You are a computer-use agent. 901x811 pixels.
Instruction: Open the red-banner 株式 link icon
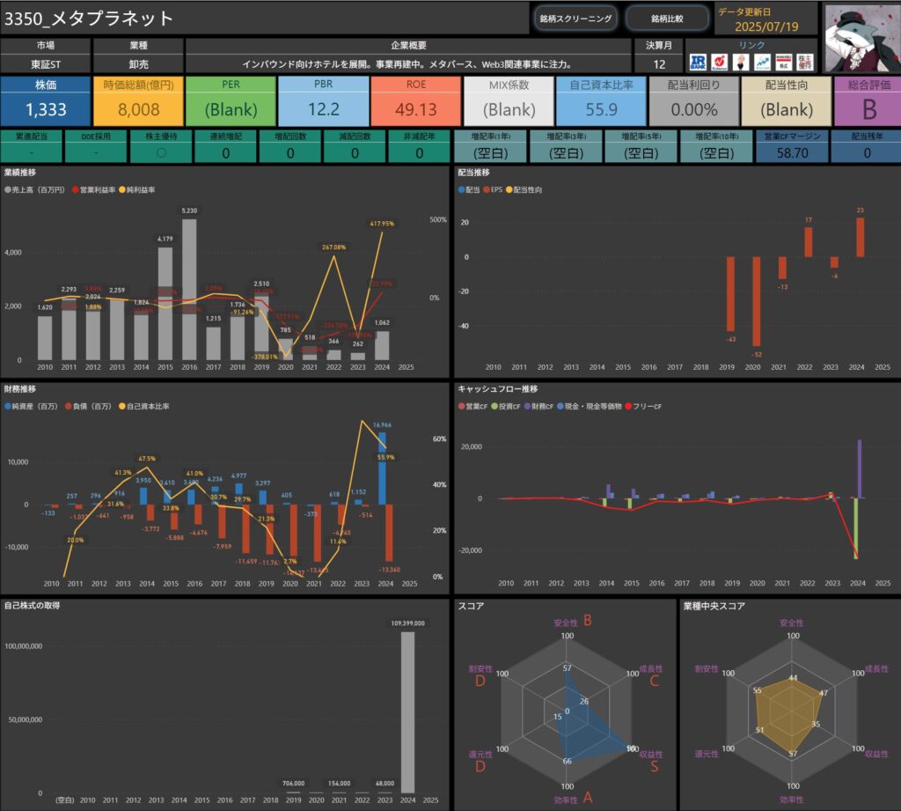783,63
